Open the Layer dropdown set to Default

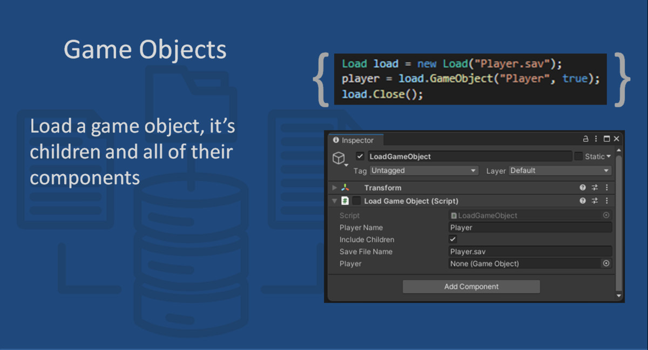coord(558,170)
